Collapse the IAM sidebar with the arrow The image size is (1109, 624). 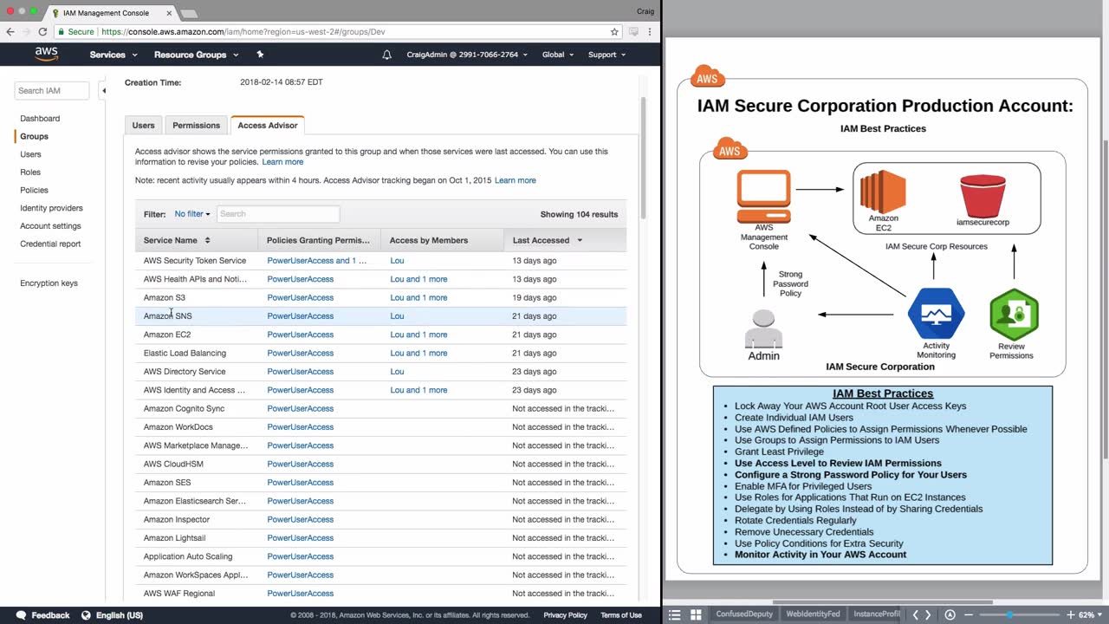tap(103, 90)
